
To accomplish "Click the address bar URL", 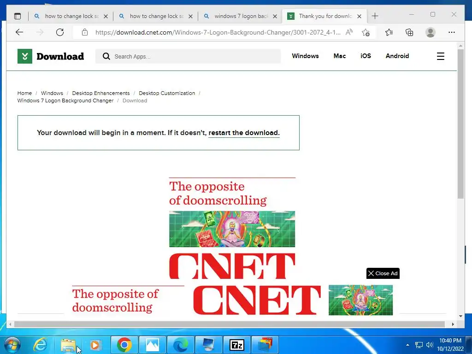I will pyautogui.click(x=218, y=32).
